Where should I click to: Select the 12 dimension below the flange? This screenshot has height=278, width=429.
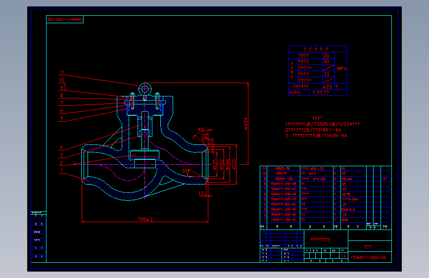[201, 193]
